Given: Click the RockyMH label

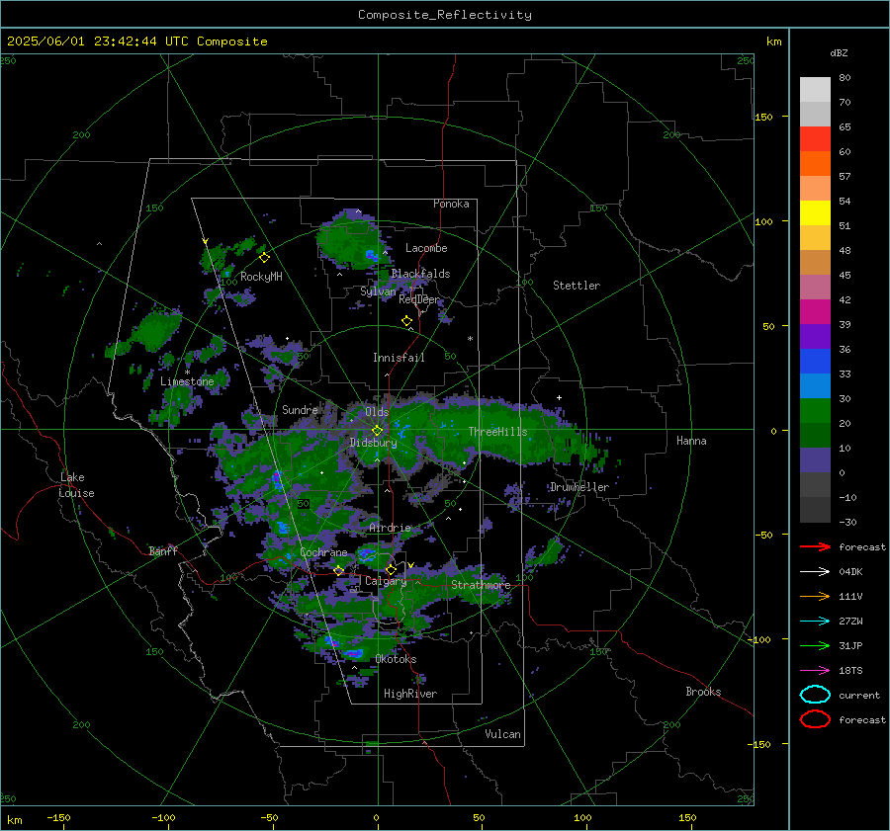Looking at the screenshot, I should pyautogui.click(x=261, y=277).
